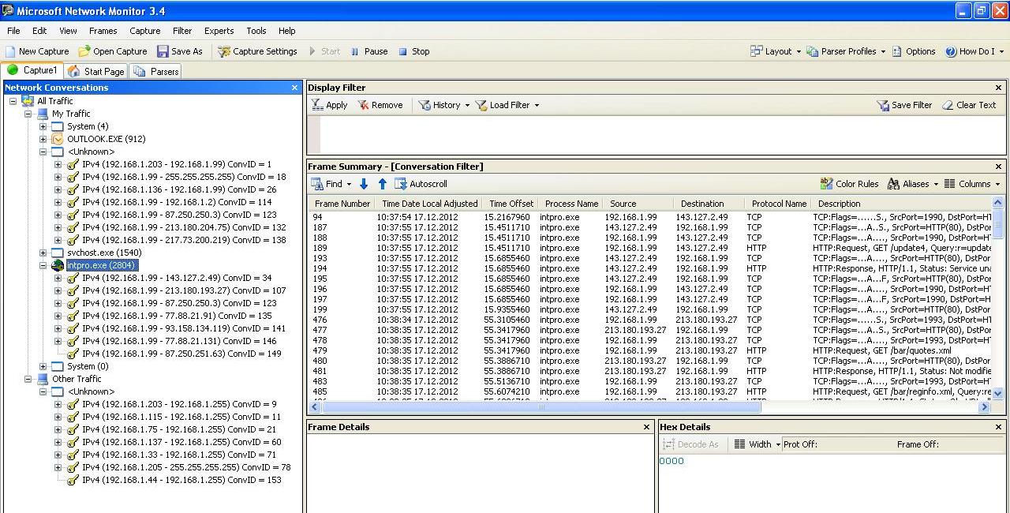The height and width of the screenshot is (513, 1010).
Task: Jump to next frame with down arrow
Action: tap(364, 184)
